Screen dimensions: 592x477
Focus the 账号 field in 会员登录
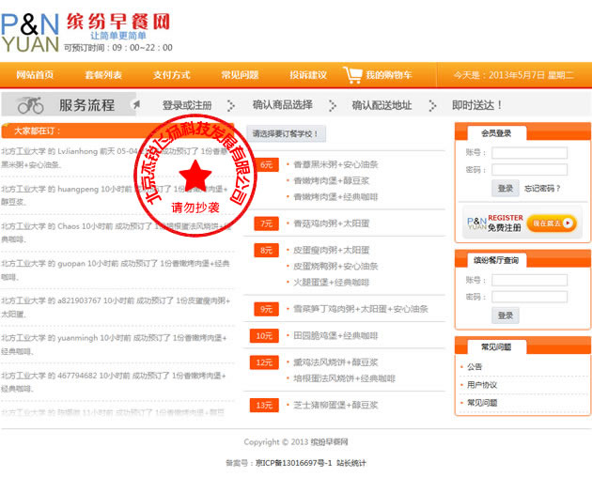point(529,153)
